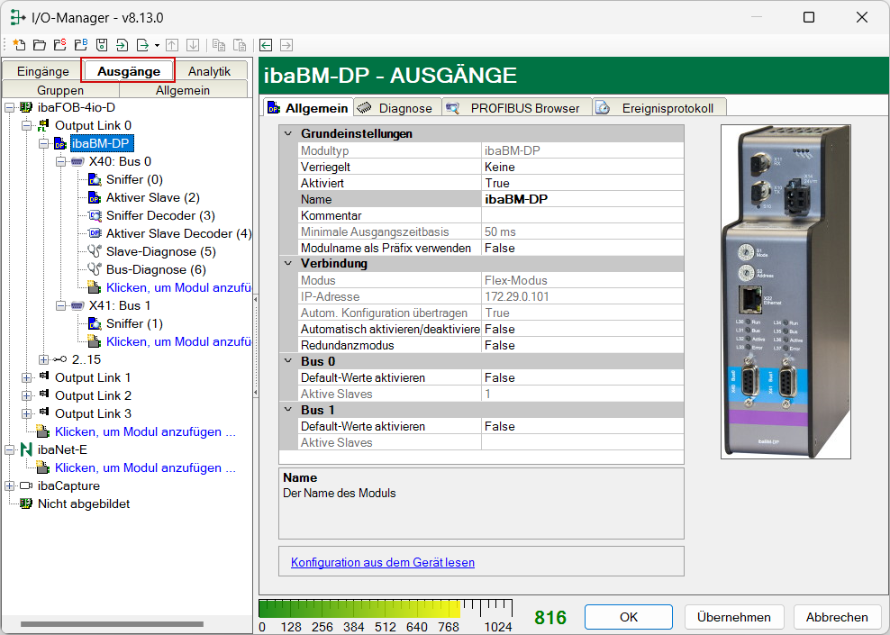Expand the Output Link 3 node

click(x=27, y=413)
